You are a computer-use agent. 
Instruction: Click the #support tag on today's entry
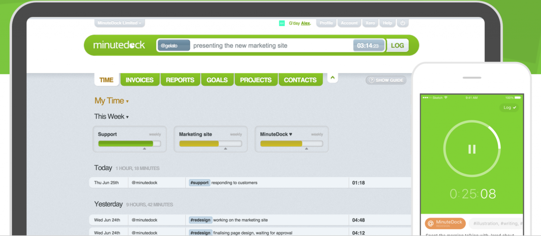click(199, 182)
